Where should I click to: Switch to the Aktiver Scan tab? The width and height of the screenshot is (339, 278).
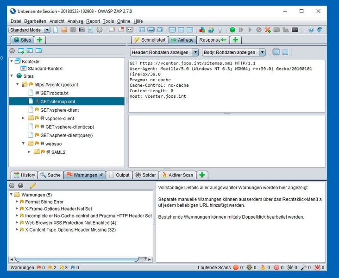click(x=177, y=175)
